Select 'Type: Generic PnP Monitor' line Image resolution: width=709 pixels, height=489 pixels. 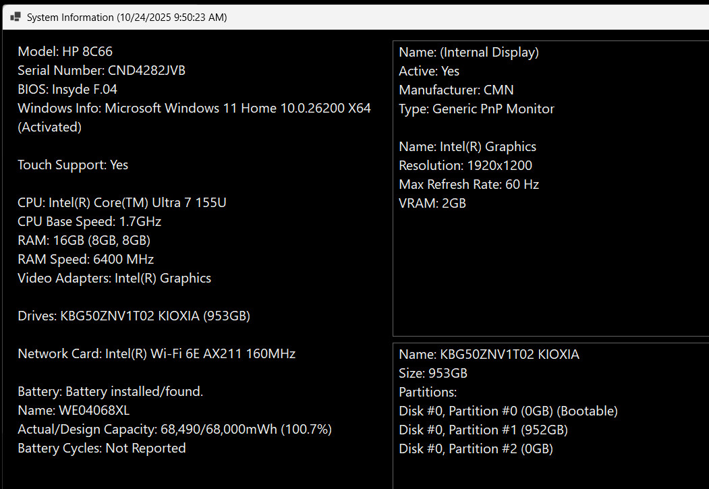[x=476, y=109]
